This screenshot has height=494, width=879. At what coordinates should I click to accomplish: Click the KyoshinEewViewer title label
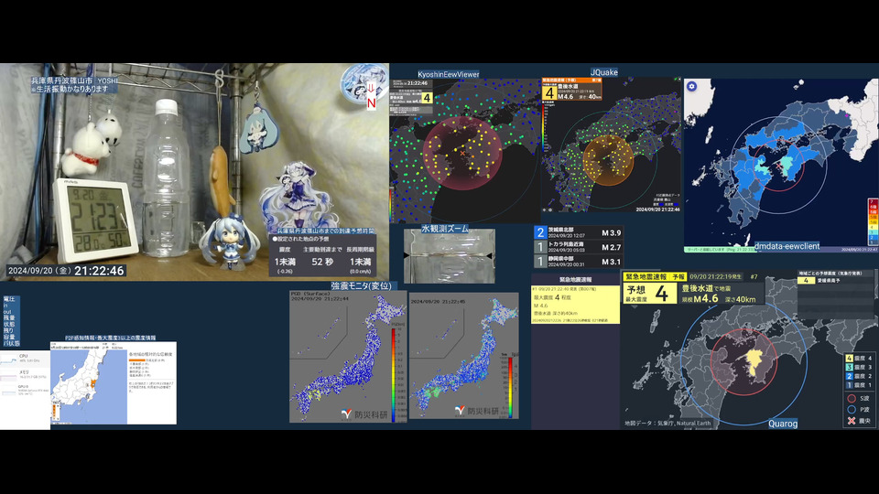(x=449, y=74)
